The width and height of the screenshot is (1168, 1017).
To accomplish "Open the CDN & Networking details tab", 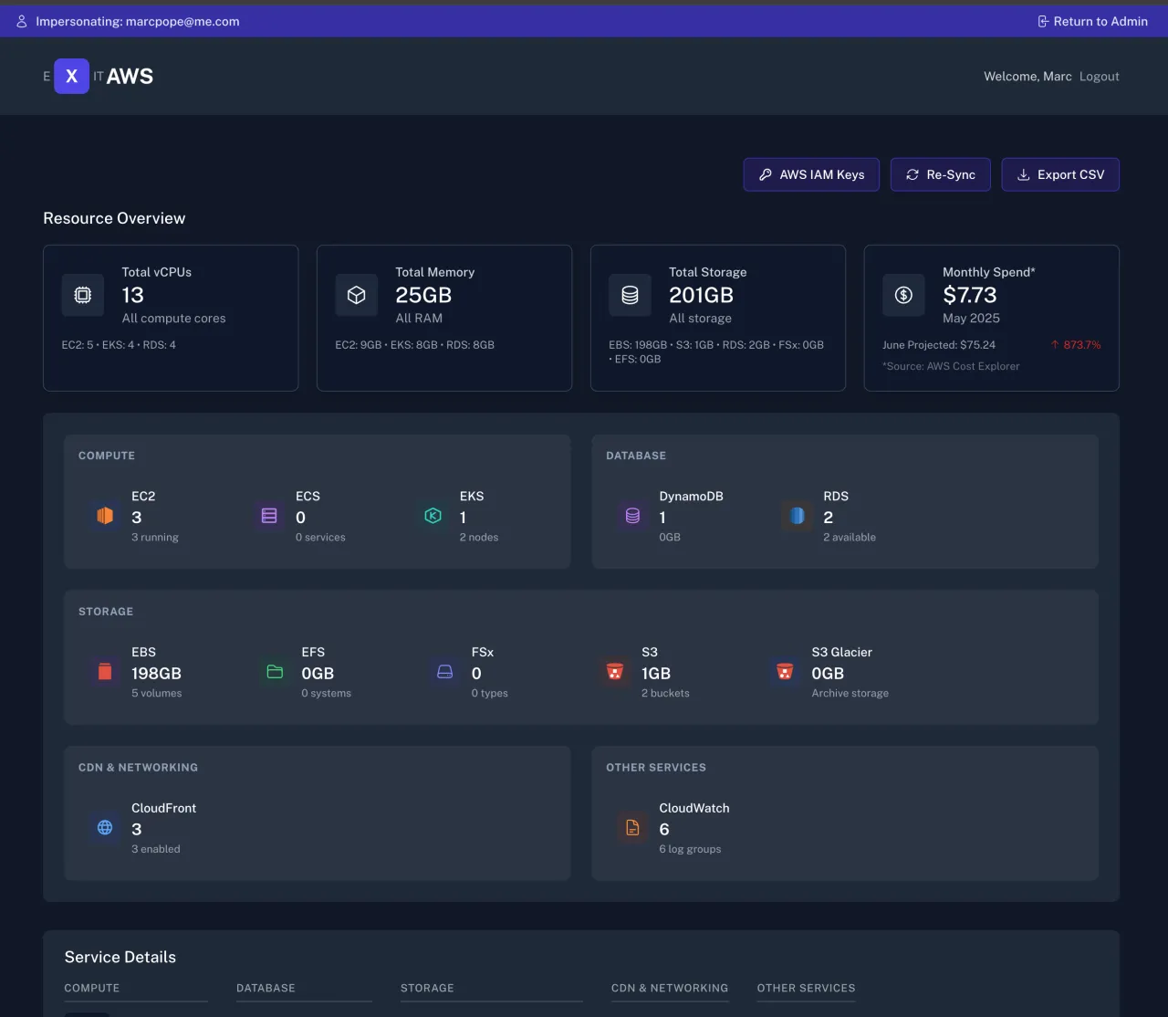I will point(670,988).
